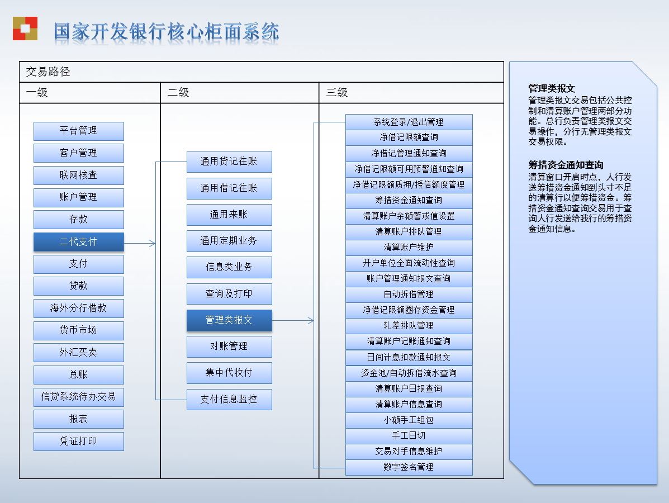The width and height of the screenshot is (669, 503).
Task: Select 净借记限额查询 in level three
Action: 409,137
